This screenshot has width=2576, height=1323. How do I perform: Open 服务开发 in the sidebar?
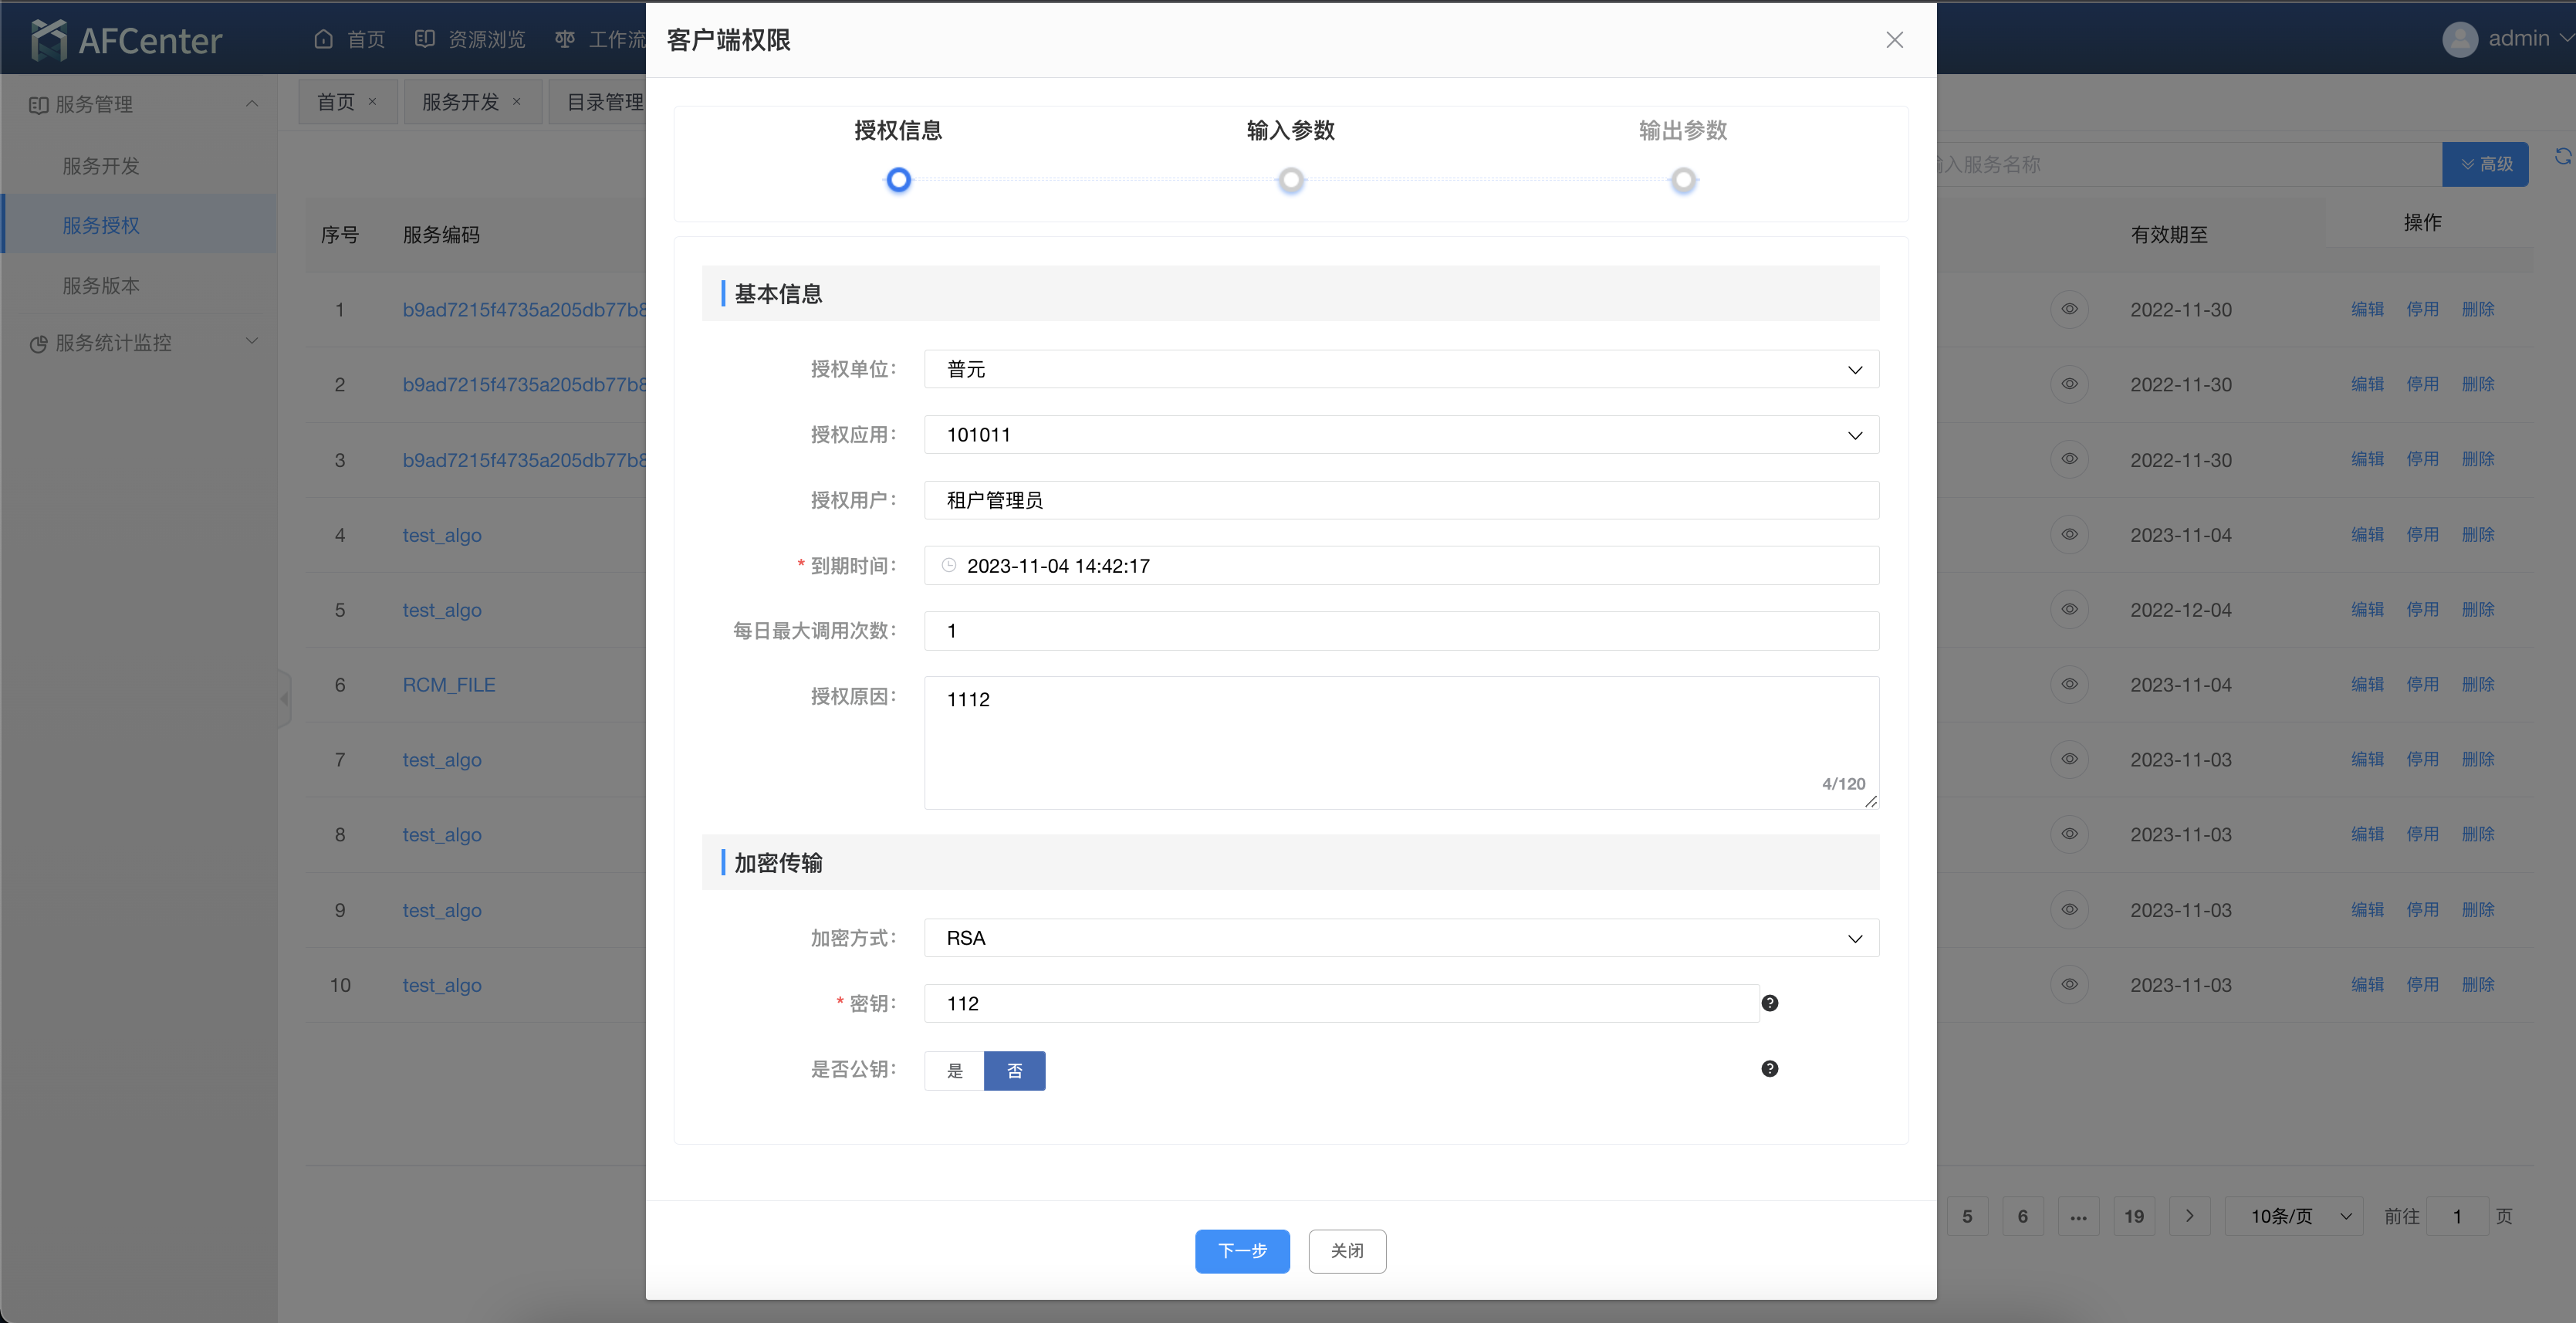[101, 166]
